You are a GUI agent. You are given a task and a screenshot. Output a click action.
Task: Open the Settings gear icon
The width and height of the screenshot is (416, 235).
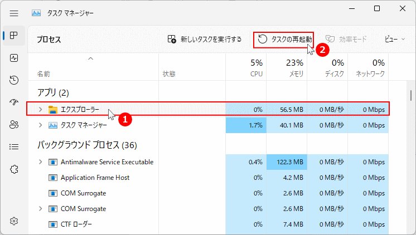(x=14, y=221)
